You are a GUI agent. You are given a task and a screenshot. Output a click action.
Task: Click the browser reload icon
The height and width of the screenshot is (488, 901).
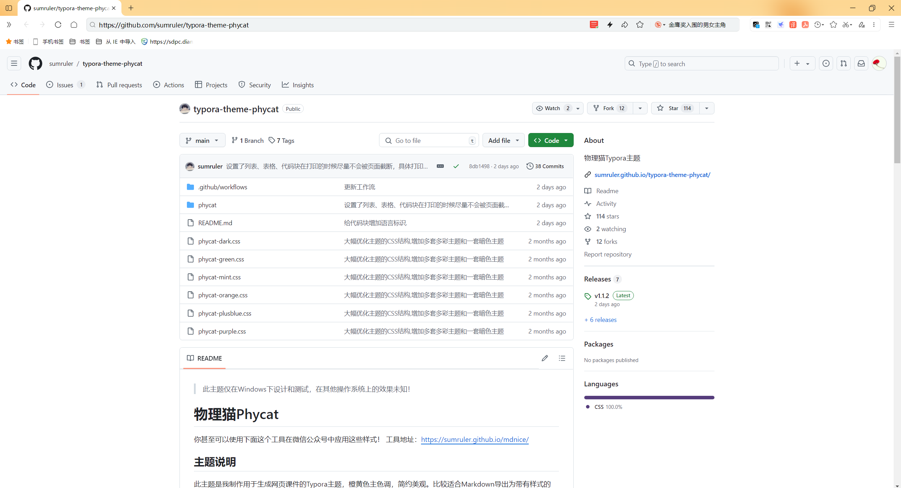pyautogui.click(x=58, y=25)
